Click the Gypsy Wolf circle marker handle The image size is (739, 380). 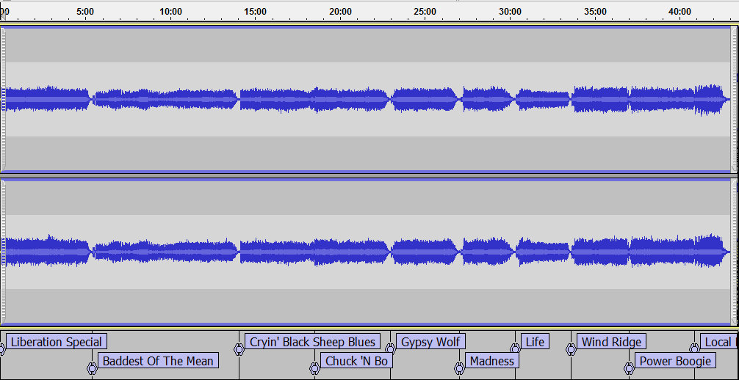point(390,348)
